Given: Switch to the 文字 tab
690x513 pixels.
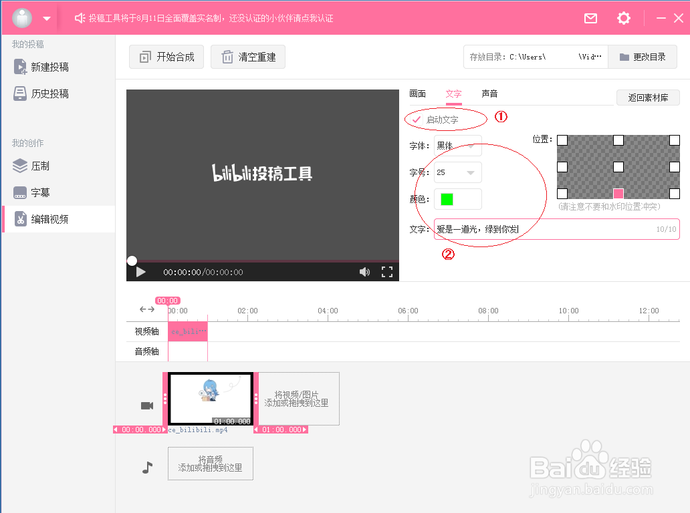Looking at the screenshot, I should [453, 94].
